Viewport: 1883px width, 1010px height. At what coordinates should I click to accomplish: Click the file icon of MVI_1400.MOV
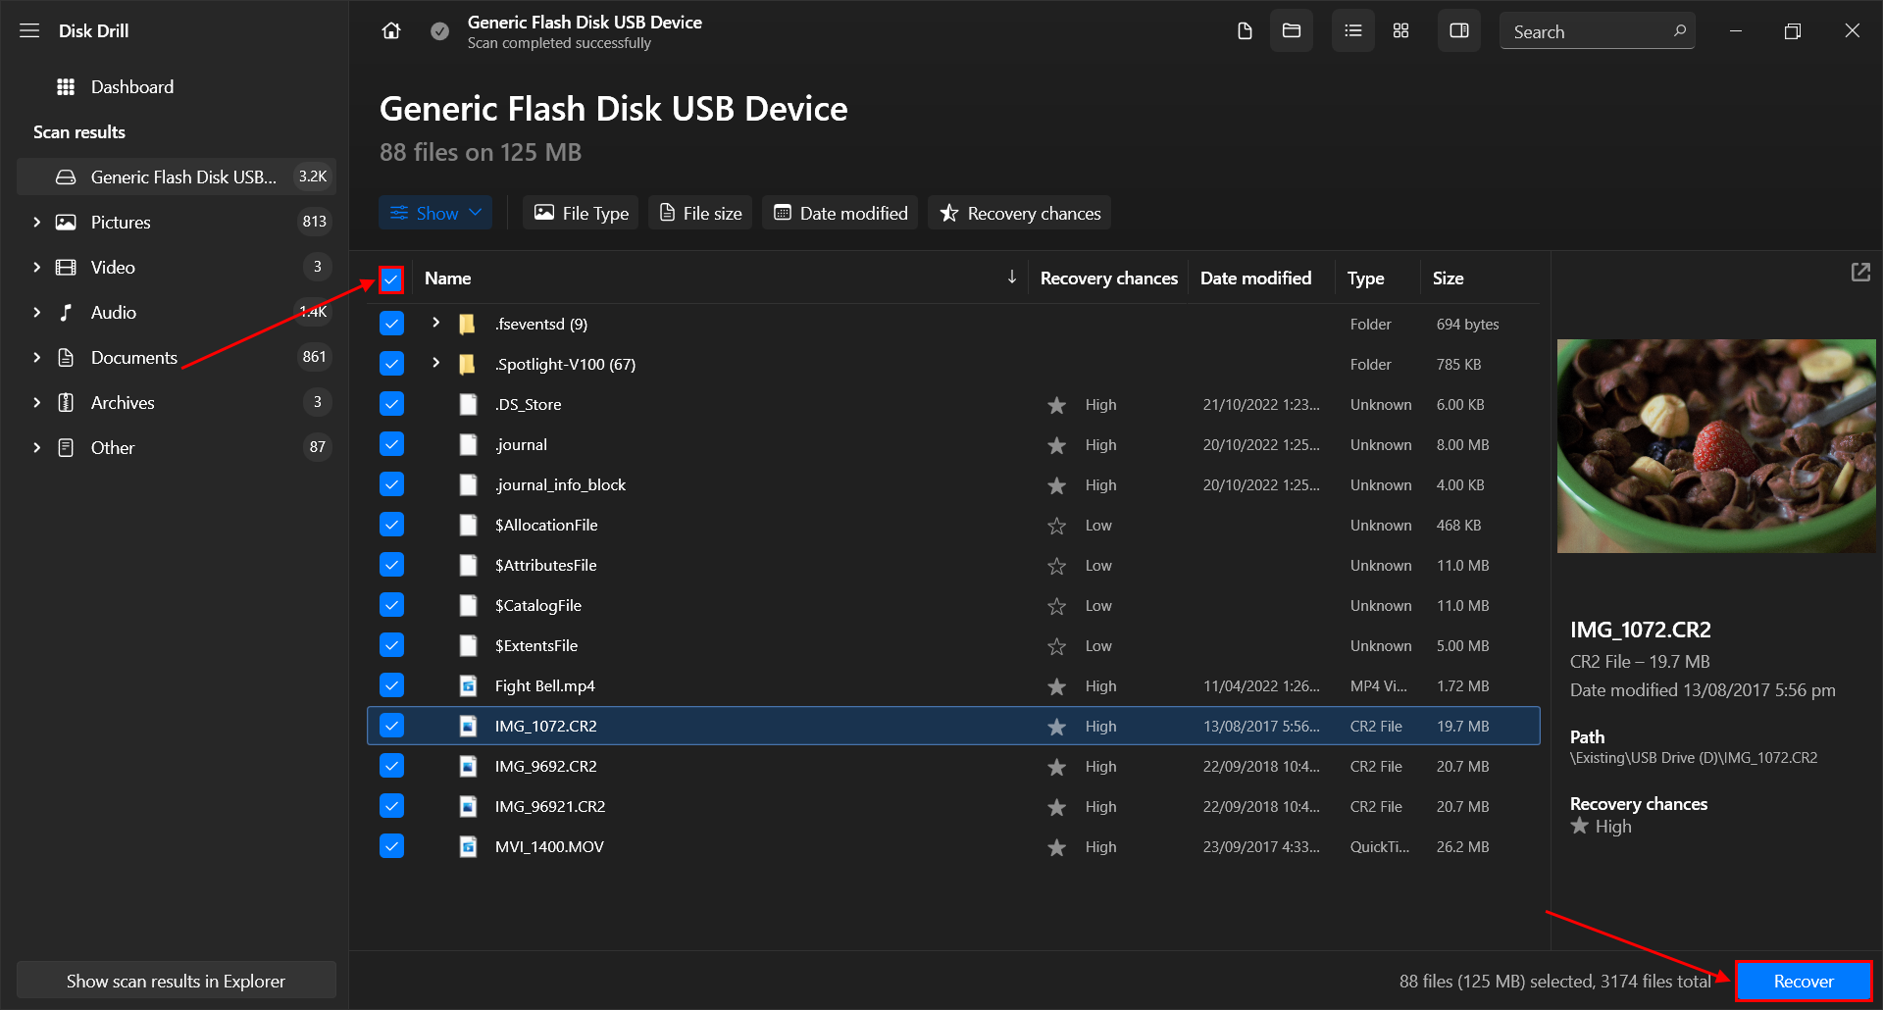[x=469, y=847]
